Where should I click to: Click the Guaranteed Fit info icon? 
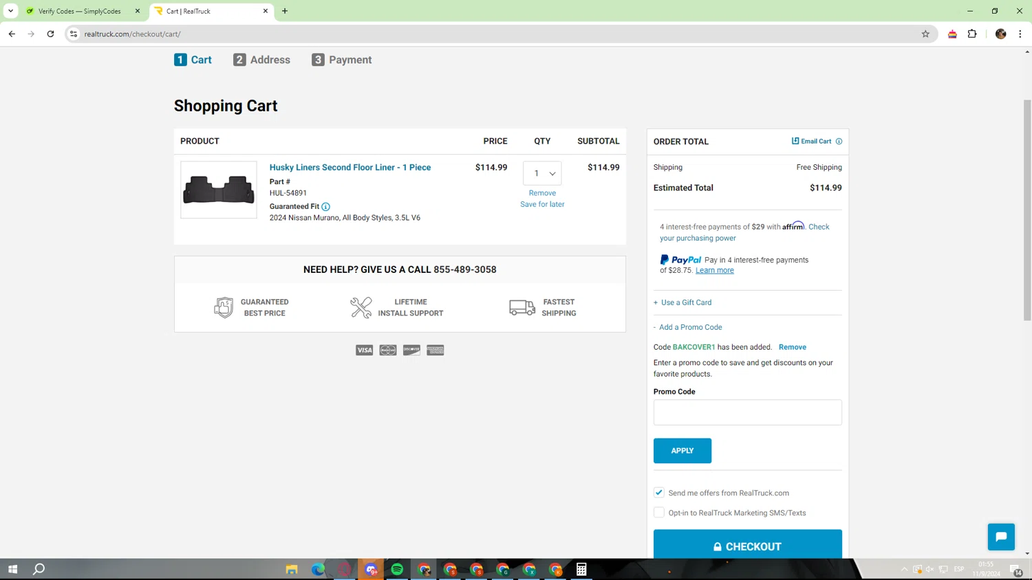[x=325, y=207]
